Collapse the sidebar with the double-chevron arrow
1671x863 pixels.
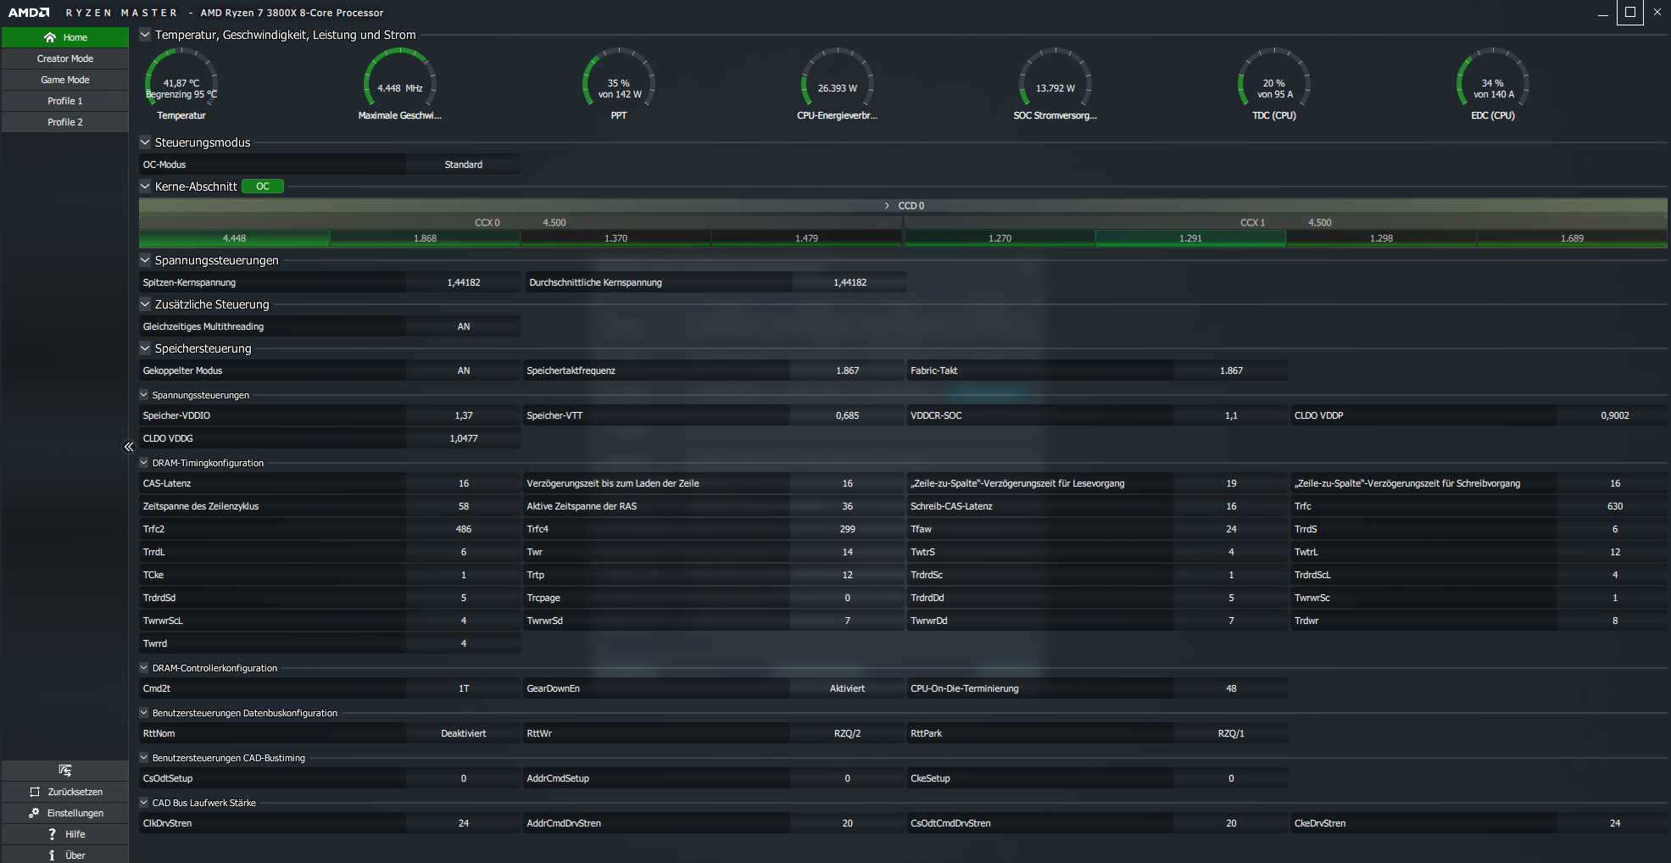(x=129, y=447)
